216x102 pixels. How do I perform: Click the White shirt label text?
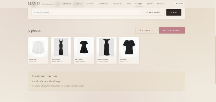(33, 60)
